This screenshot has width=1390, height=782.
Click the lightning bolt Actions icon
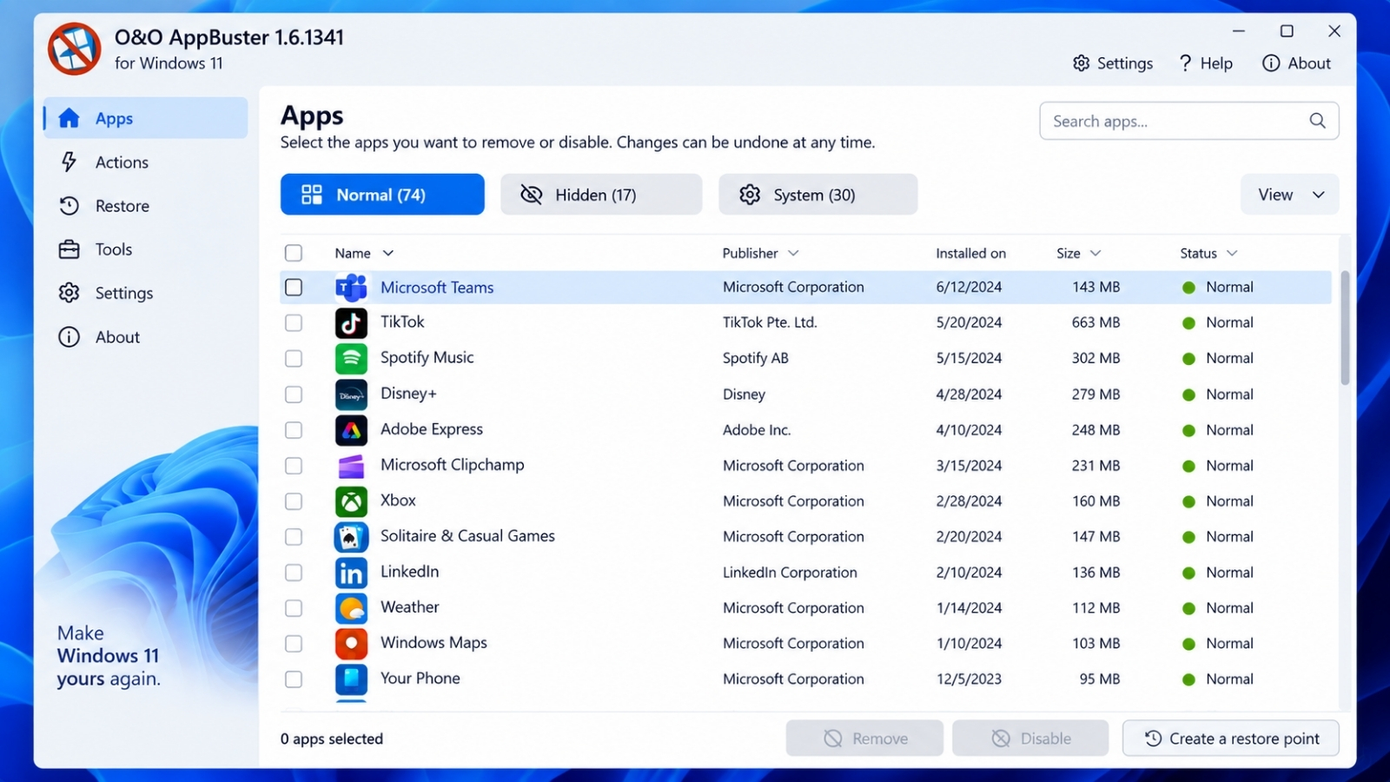click(69, 162)
